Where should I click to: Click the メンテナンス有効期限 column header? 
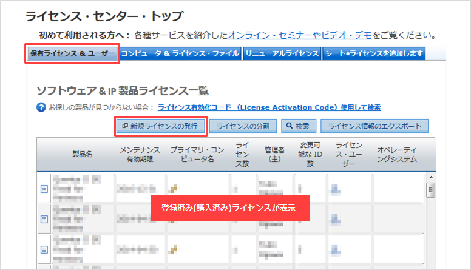140,154
